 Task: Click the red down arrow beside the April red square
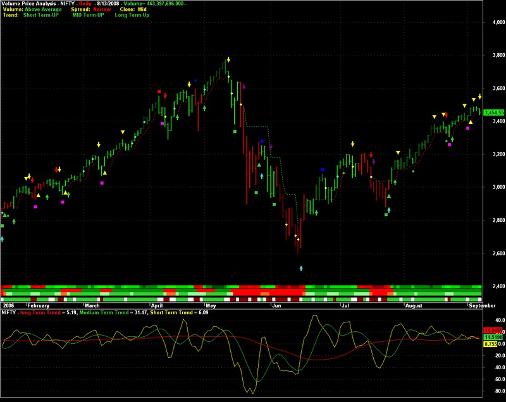(x=165, y=95)
